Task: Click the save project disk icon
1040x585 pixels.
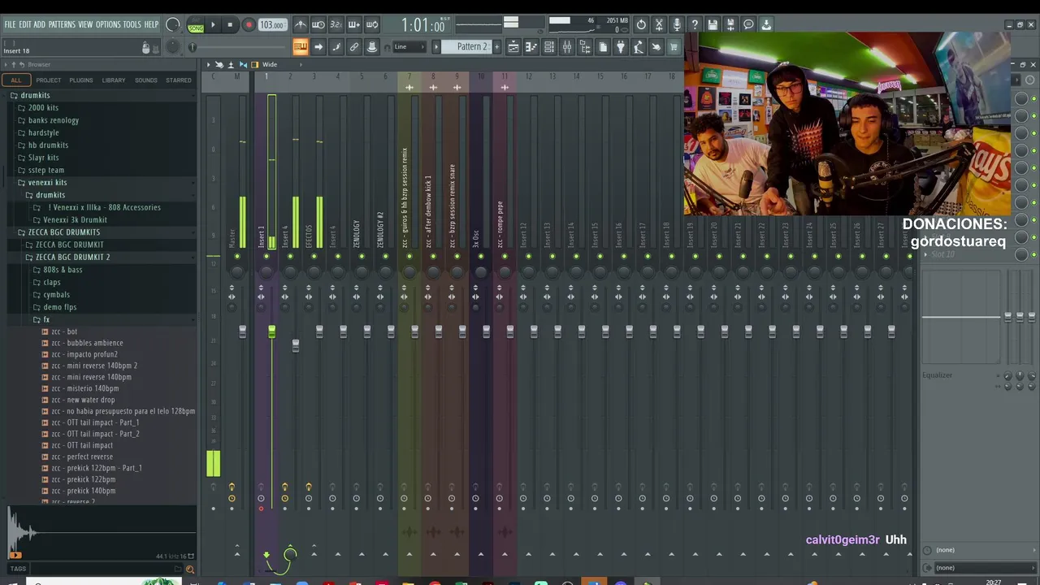Action: [713, 25]
